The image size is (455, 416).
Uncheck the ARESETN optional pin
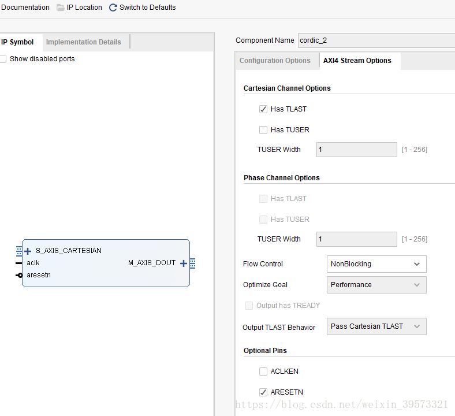[263, 392]
